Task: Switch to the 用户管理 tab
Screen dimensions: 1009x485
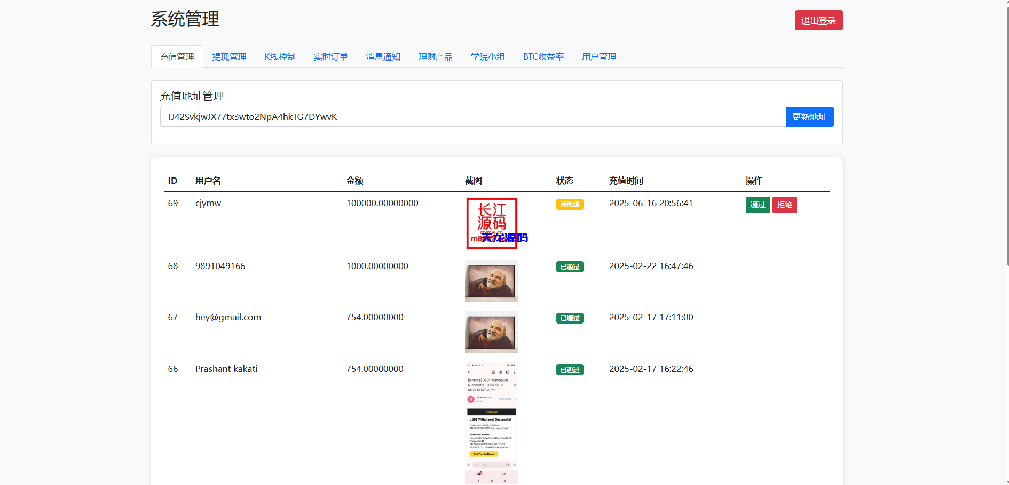Action: [599, 56]
